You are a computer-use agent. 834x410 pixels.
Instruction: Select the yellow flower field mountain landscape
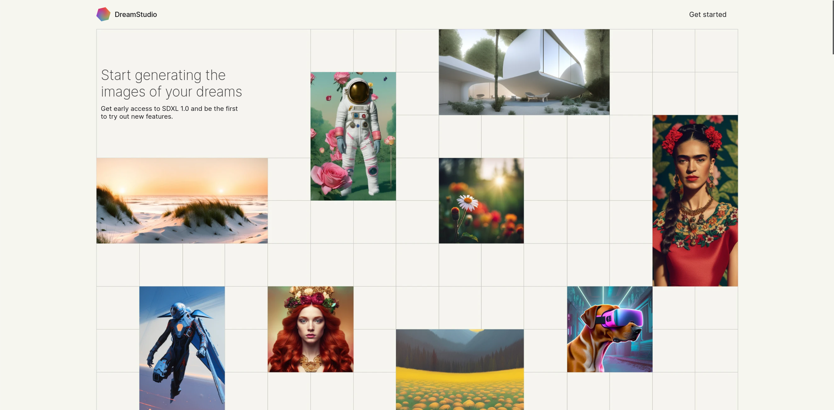(x=460, y=370)
